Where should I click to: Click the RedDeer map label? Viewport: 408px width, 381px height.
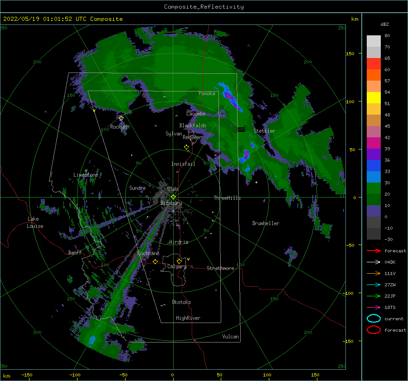pos(192,137)
